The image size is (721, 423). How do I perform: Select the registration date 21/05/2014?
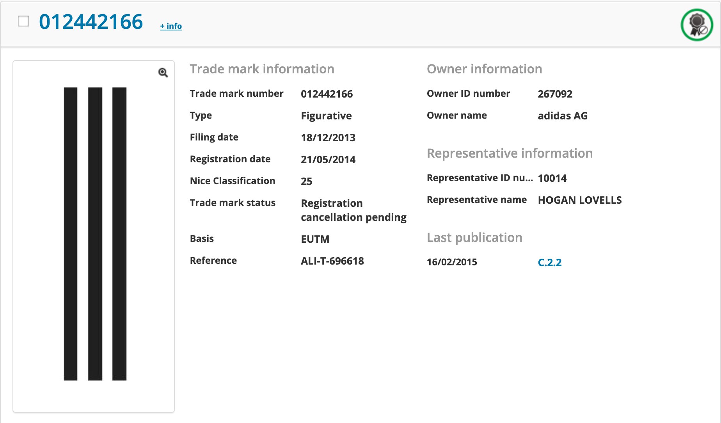click(x=328, y=159)
